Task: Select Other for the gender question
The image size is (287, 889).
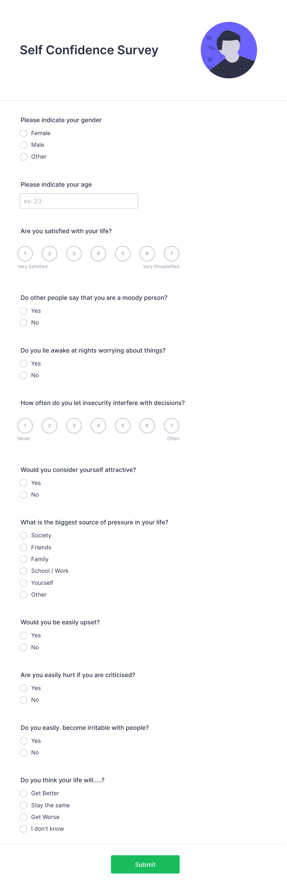Action: pos(23,157)
